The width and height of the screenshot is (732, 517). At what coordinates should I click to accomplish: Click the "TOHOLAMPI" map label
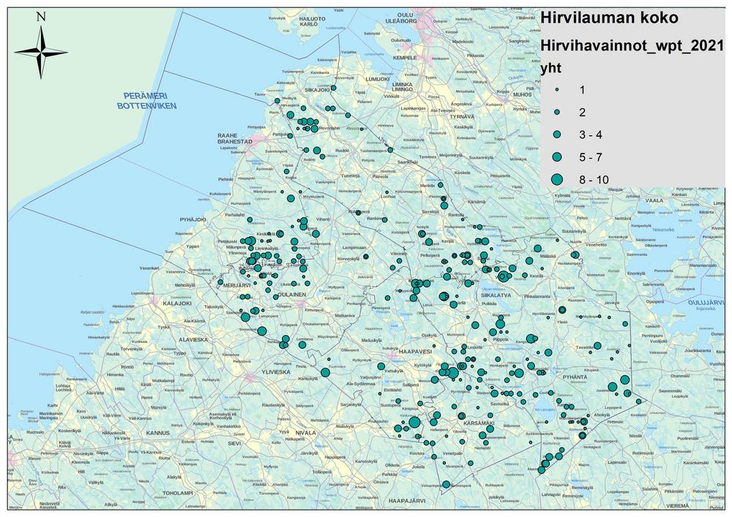point(177,493)
